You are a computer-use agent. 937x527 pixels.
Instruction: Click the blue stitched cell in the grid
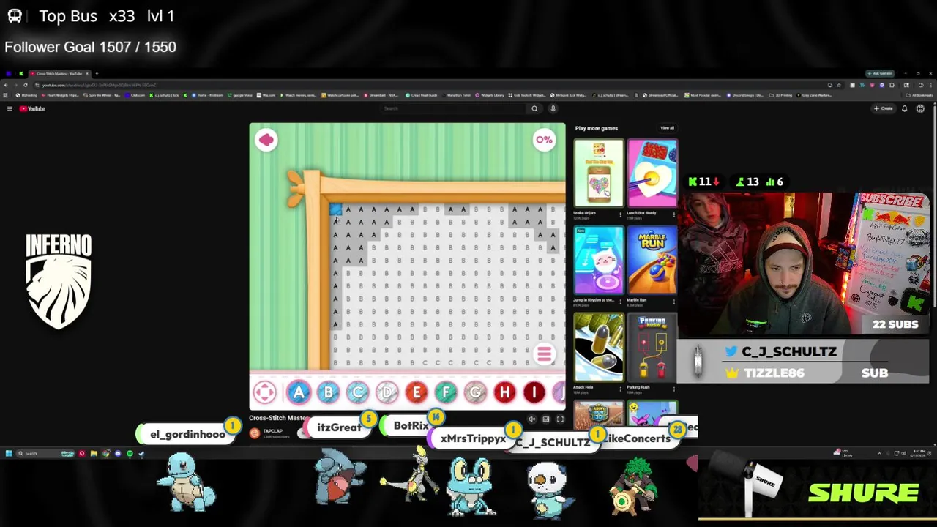pos(335,210)
